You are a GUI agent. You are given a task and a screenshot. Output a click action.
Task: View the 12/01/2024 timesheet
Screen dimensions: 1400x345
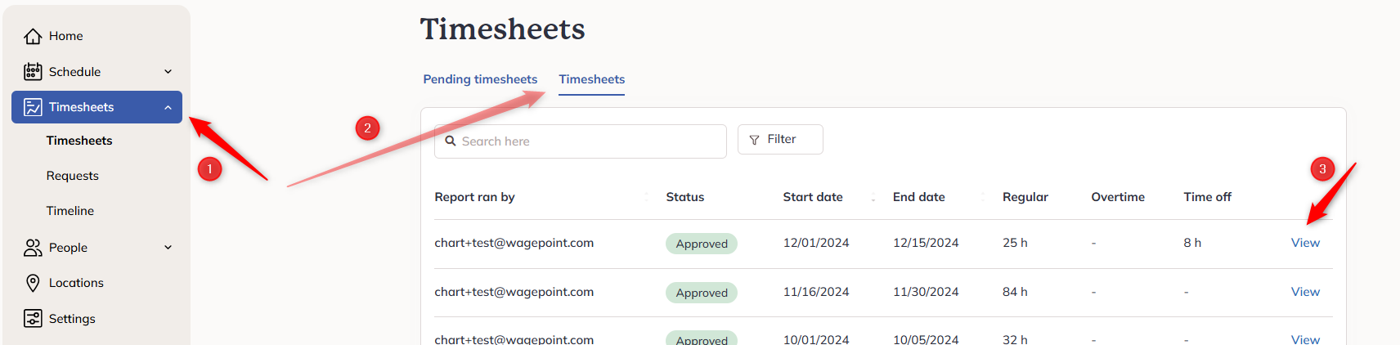1305,243
